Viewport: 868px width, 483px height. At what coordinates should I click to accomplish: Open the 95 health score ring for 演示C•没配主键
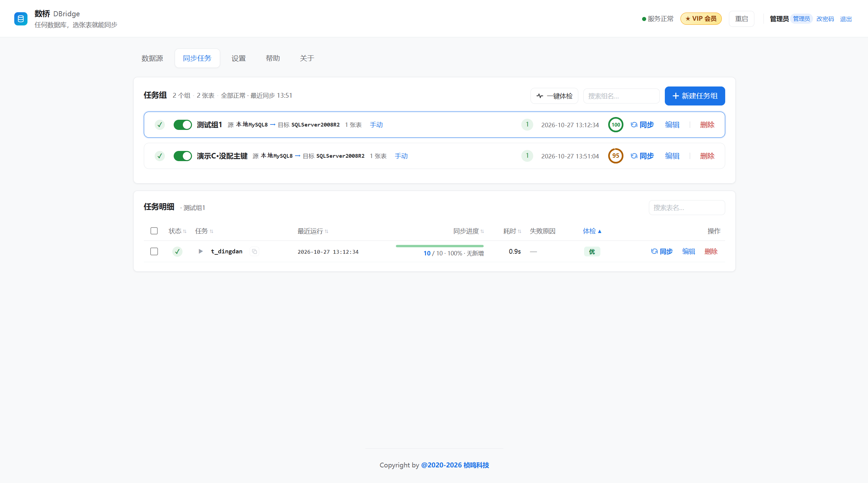coord(616,156)
